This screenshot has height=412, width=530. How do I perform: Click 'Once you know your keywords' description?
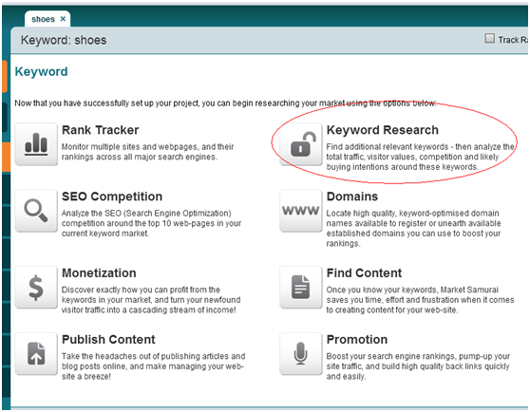tap(420, 300)
